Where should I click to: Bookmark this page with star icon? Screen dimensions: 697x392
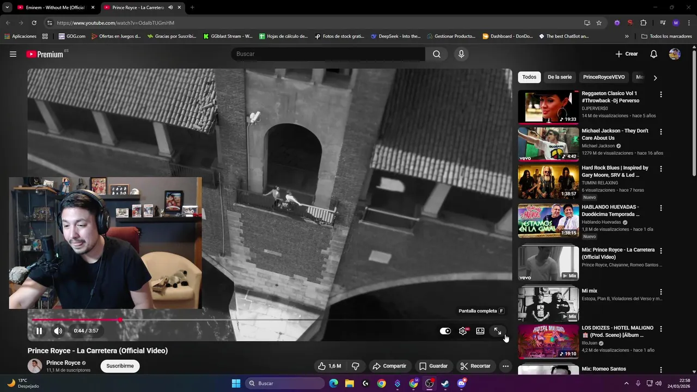599,23
